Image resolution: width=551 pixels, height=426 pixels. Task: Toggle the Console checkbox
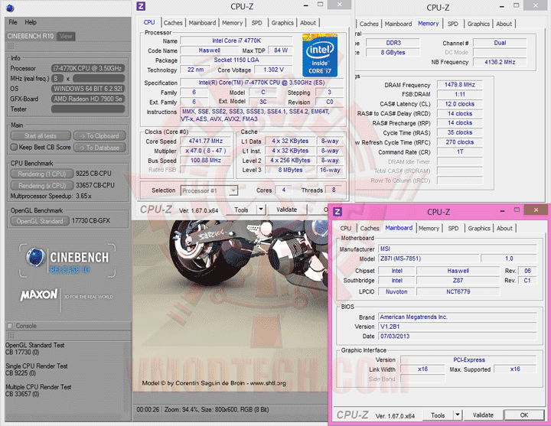[10, 326]
